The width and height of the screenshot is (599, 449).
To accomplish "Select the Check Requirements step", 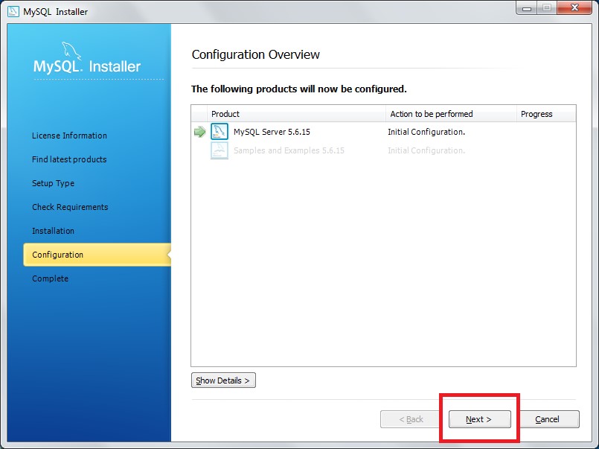I will [x=70, y=207].
